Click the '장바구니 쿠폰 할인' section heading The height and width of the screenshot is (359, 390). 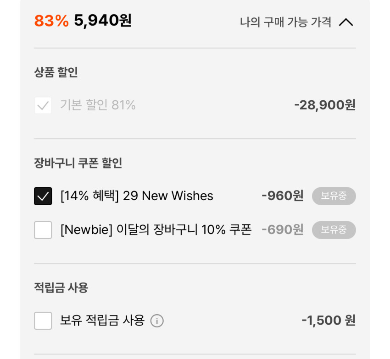pyautogui.click(x=78, y=163)
